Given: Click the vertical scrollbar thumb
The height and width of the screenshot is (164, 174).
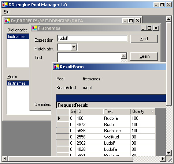Looking at the screenshot, I should pos(169,63).
